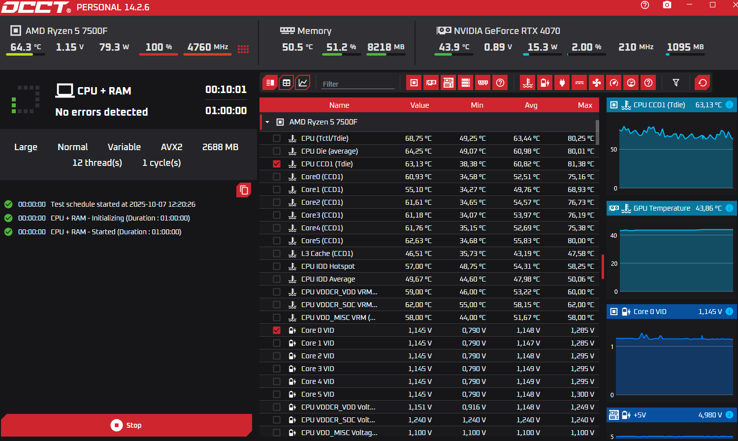Screen dimensions: 738x441
Task: Click the CPU usage 100 % bar
Action: pos(159,54)
